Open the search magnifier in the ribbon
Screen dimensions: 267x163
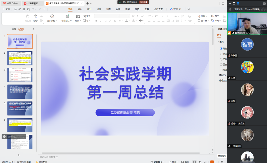[x=189, y=9]
